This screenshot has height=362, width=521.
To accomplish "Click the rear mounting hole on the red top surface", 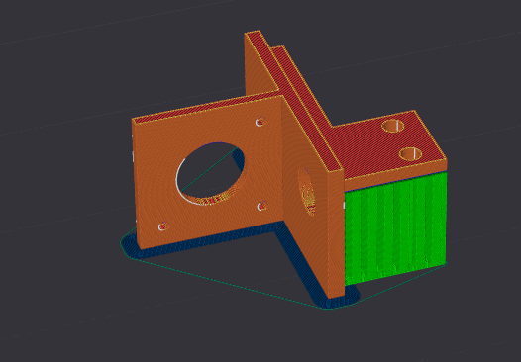I will pos(393,126).
